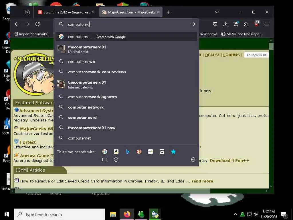The width and height of the screenshot is (293, 220).
Task: Search history clock icon
Action: [116, 160]
